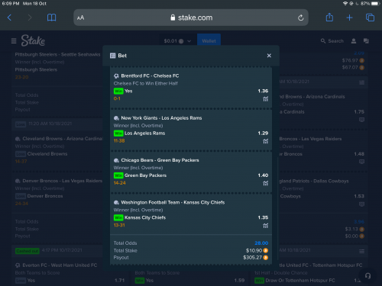Open stats for Chicago Bears - Green Bay Packers
The image size is (382, 286).
[x=266, y=183]
